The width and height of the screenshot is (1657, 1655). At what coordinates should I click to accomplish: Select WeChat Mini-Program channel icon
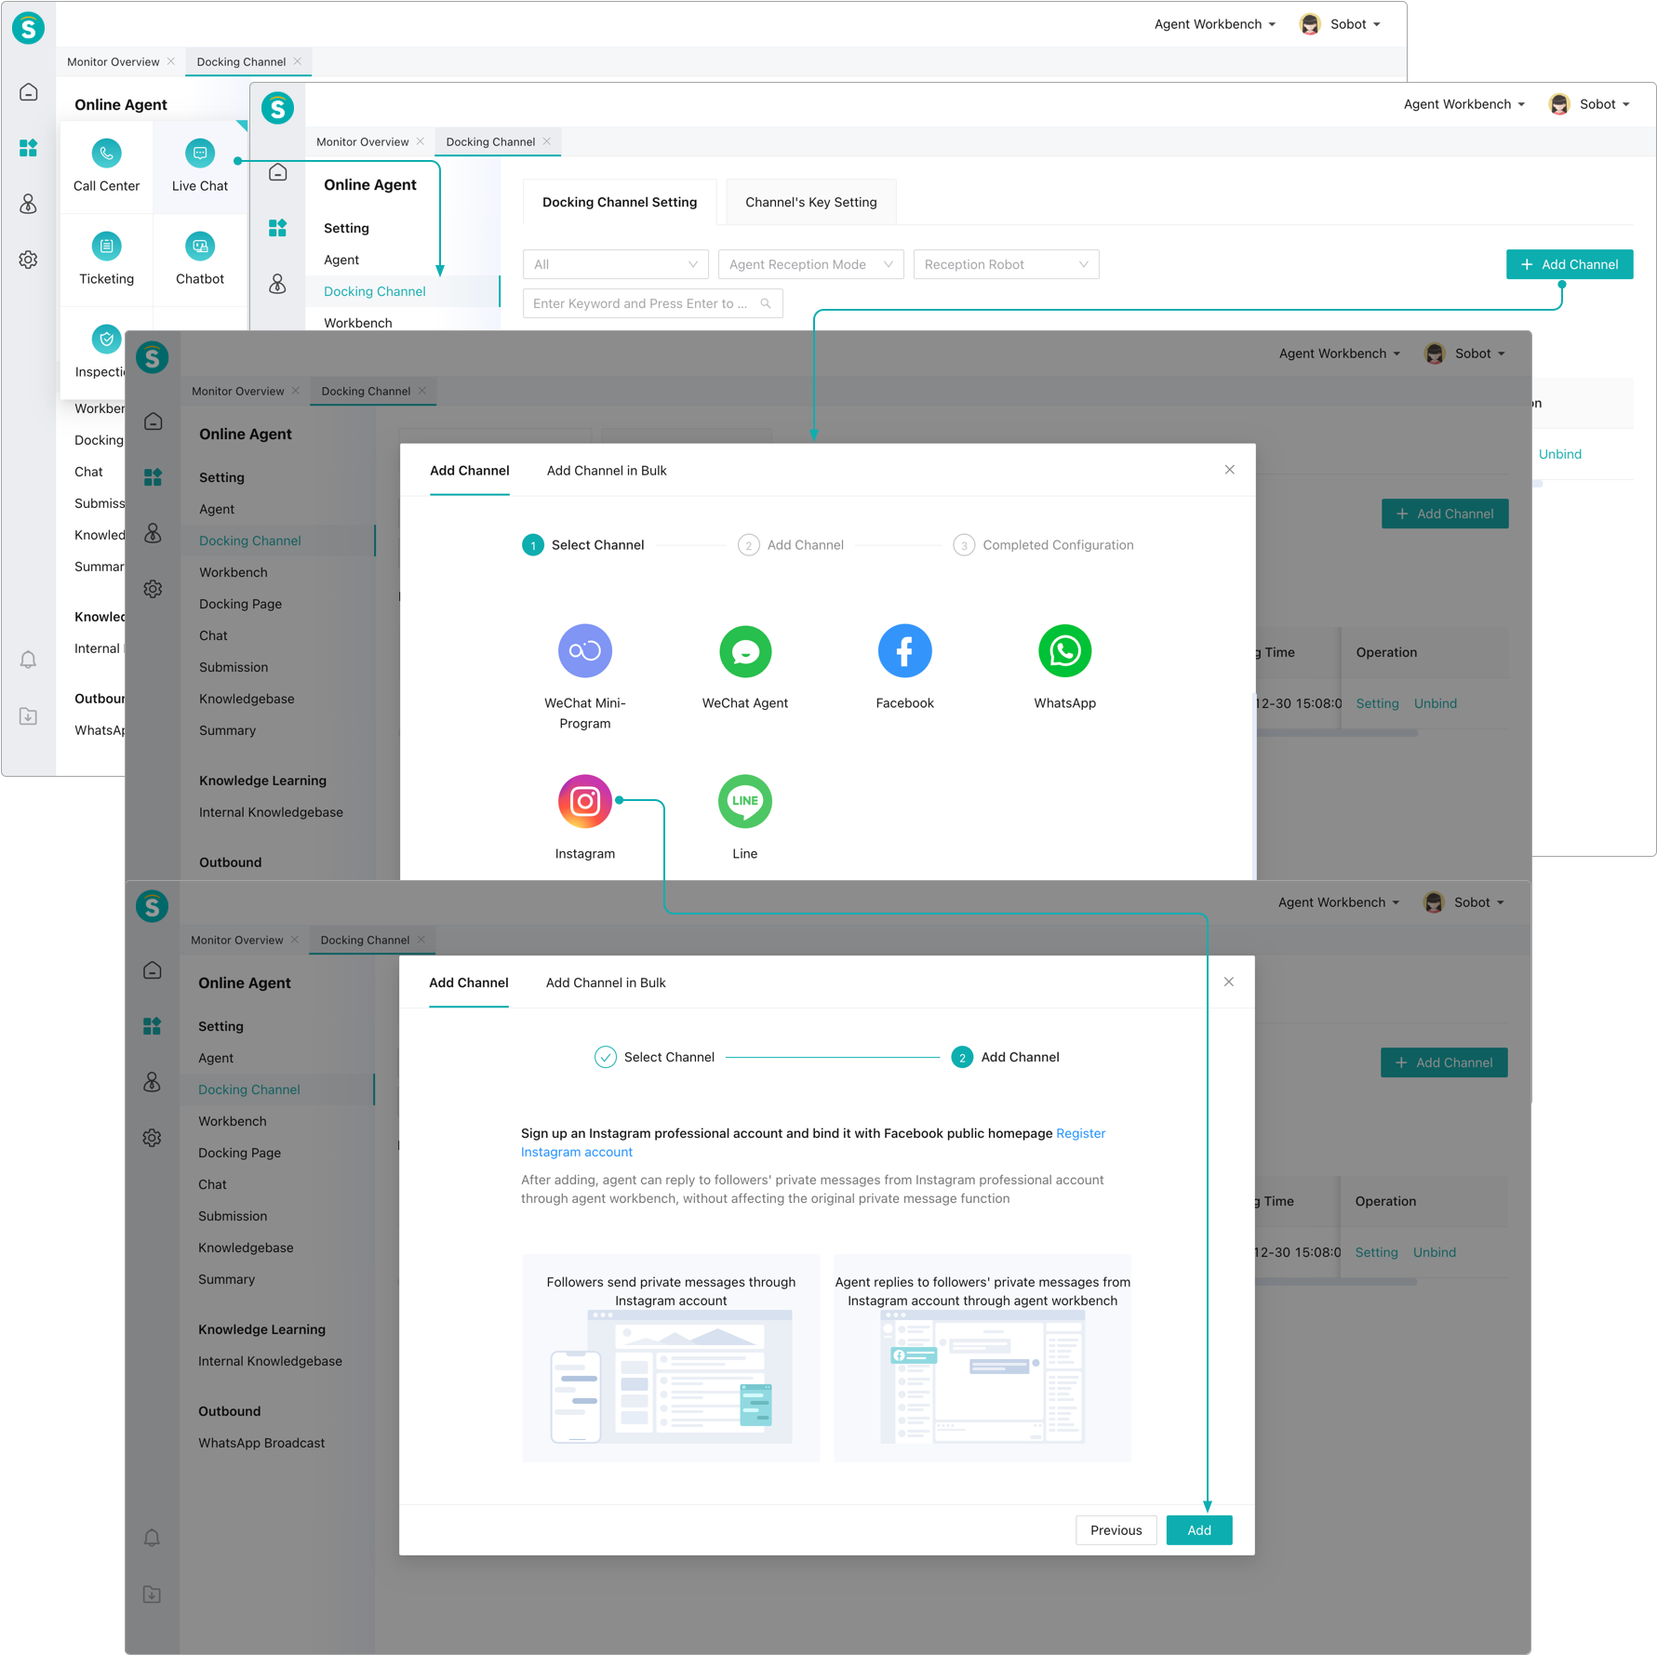(x=585, y=651)
